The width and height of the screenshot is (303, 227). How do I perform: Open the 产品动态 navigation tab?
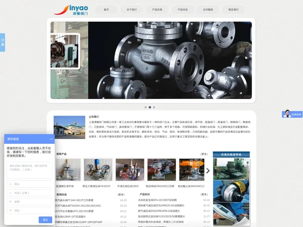pos(183,10)
